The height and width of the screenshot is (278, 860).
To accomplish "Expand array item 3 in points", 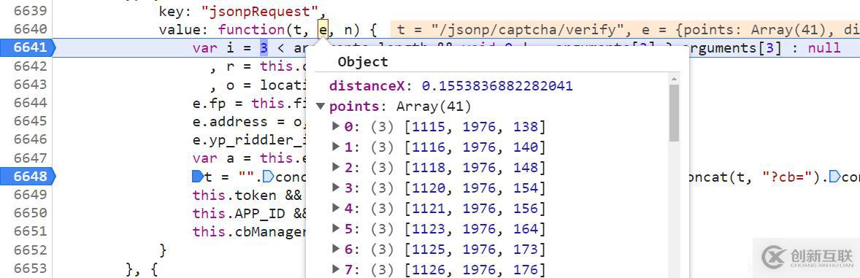I will pyautogui.click(x=336, y=189).
